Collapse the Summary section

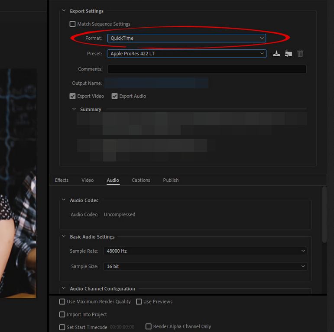point(74,110)
